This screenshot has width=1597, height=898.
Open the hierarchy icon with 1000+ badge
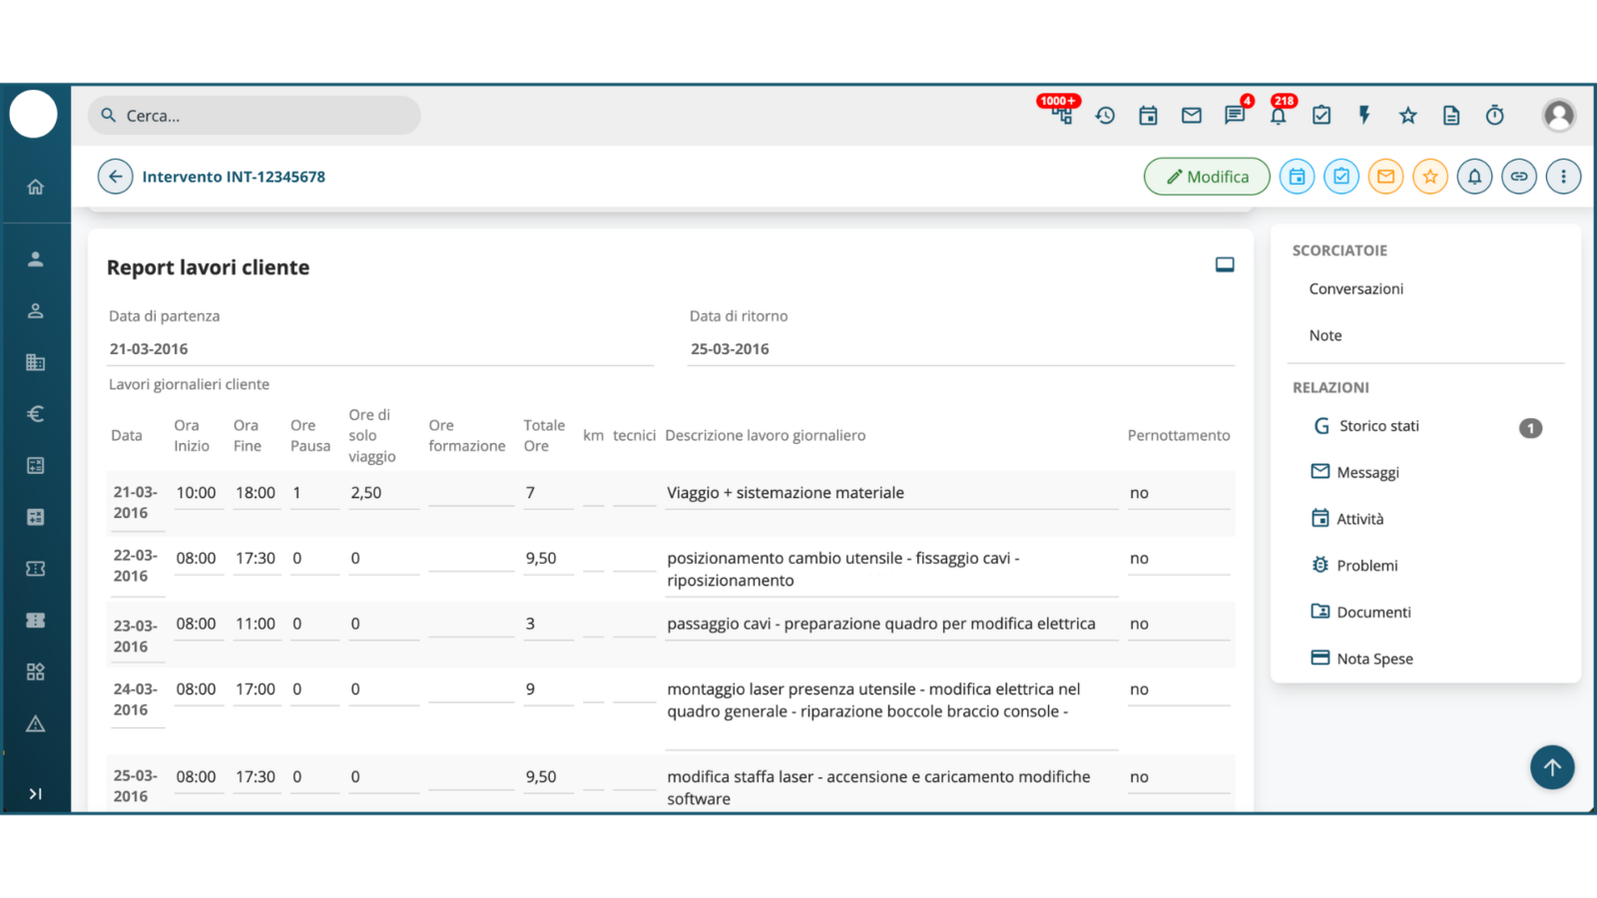point(1062,116)
